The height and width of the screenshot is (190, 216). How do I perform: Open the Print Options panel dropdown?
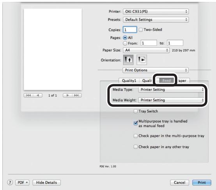pyautogui.click(x=156, y=70)
